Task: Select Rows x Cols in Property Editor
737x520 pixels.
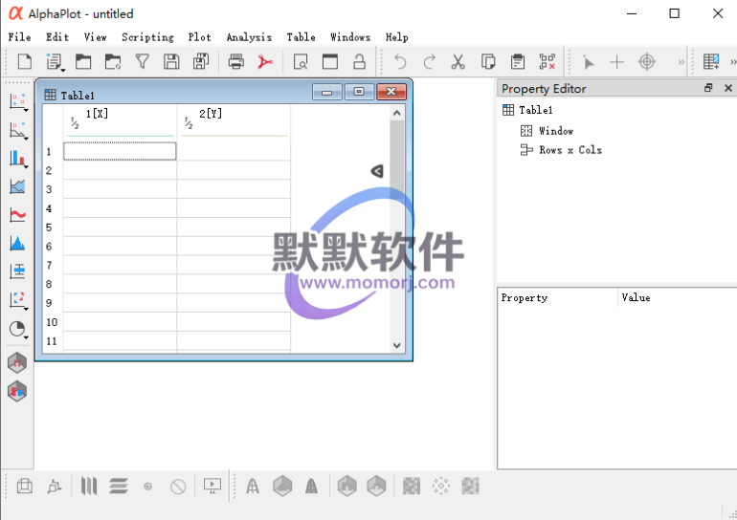Action: pos(569,150)
